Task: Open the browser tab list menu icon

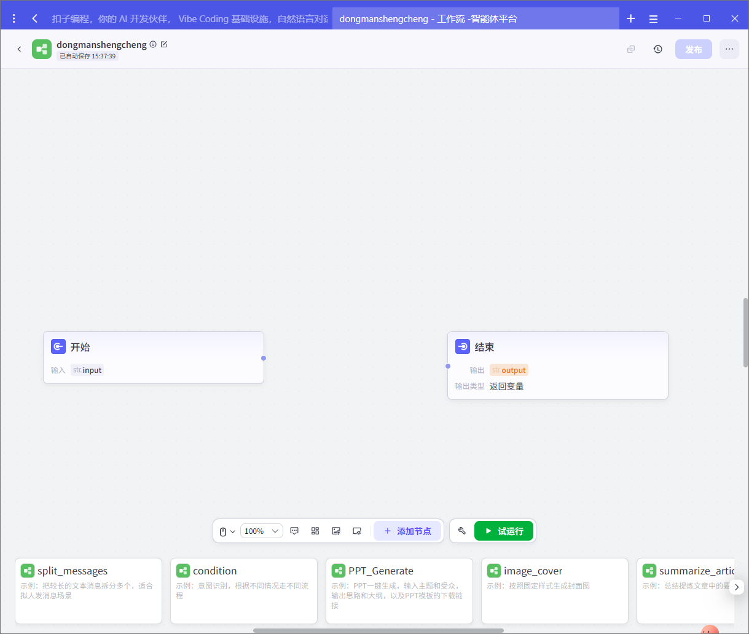Action: click(653, 18)
